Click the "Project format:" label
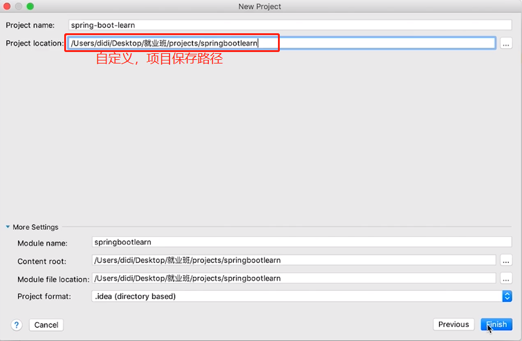This screenshot has height=341, width=522. point(44,296)
